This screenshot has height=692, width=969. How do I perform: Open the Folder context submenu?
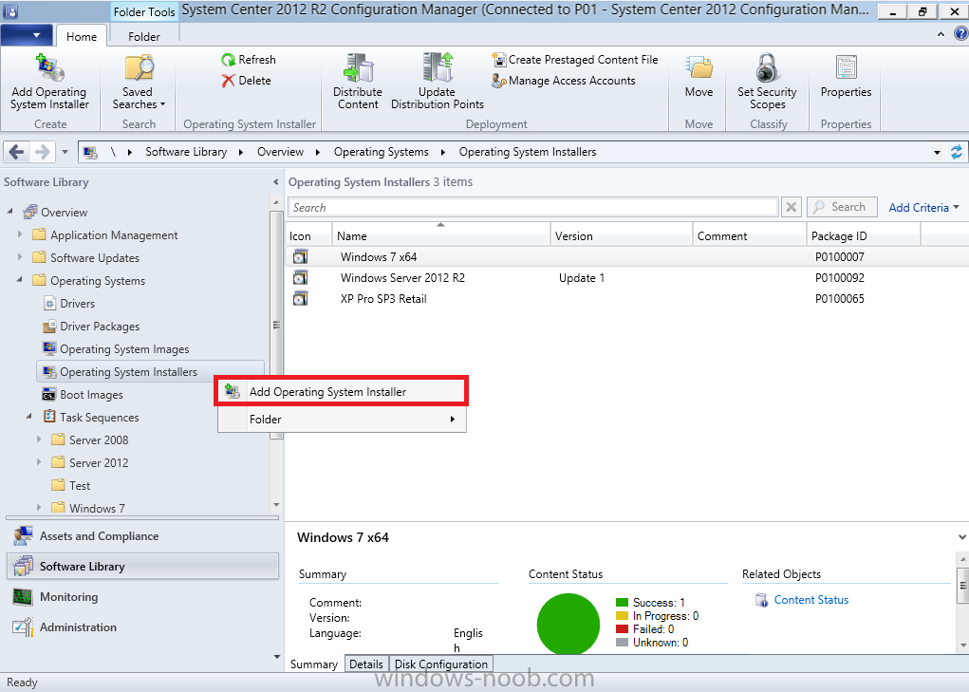click(341, 419)
